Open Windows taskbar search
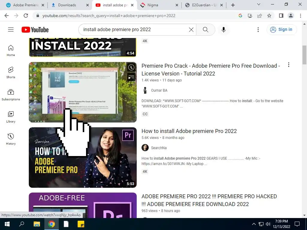 22,224
